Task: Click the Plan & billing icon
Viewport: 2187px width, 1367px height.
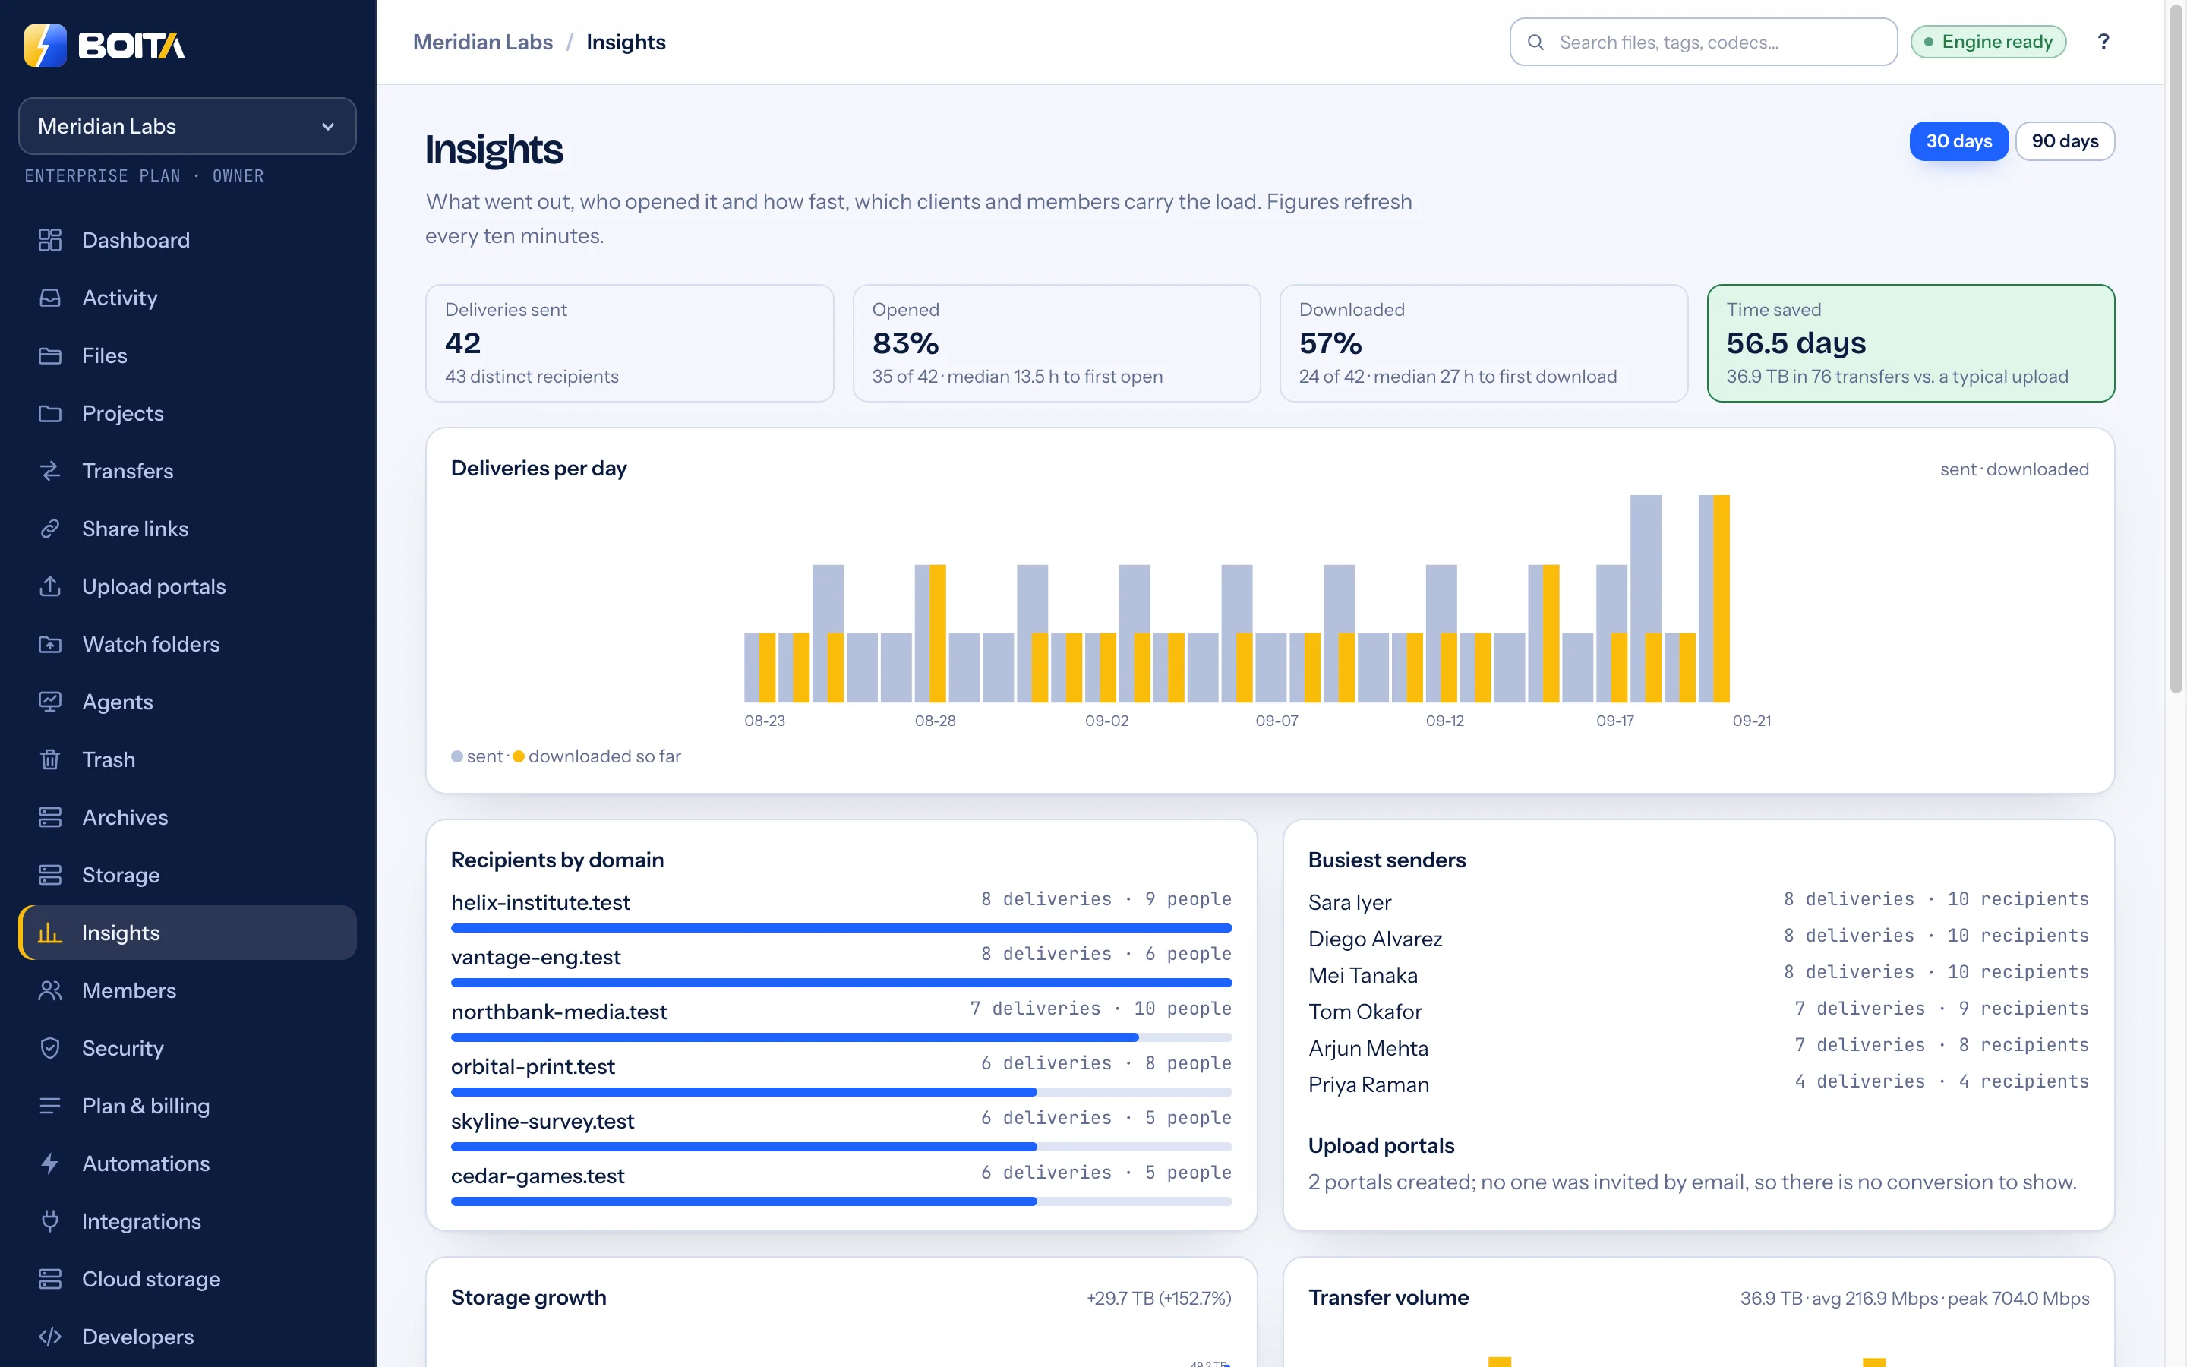Action: (x=49, y=1107)
